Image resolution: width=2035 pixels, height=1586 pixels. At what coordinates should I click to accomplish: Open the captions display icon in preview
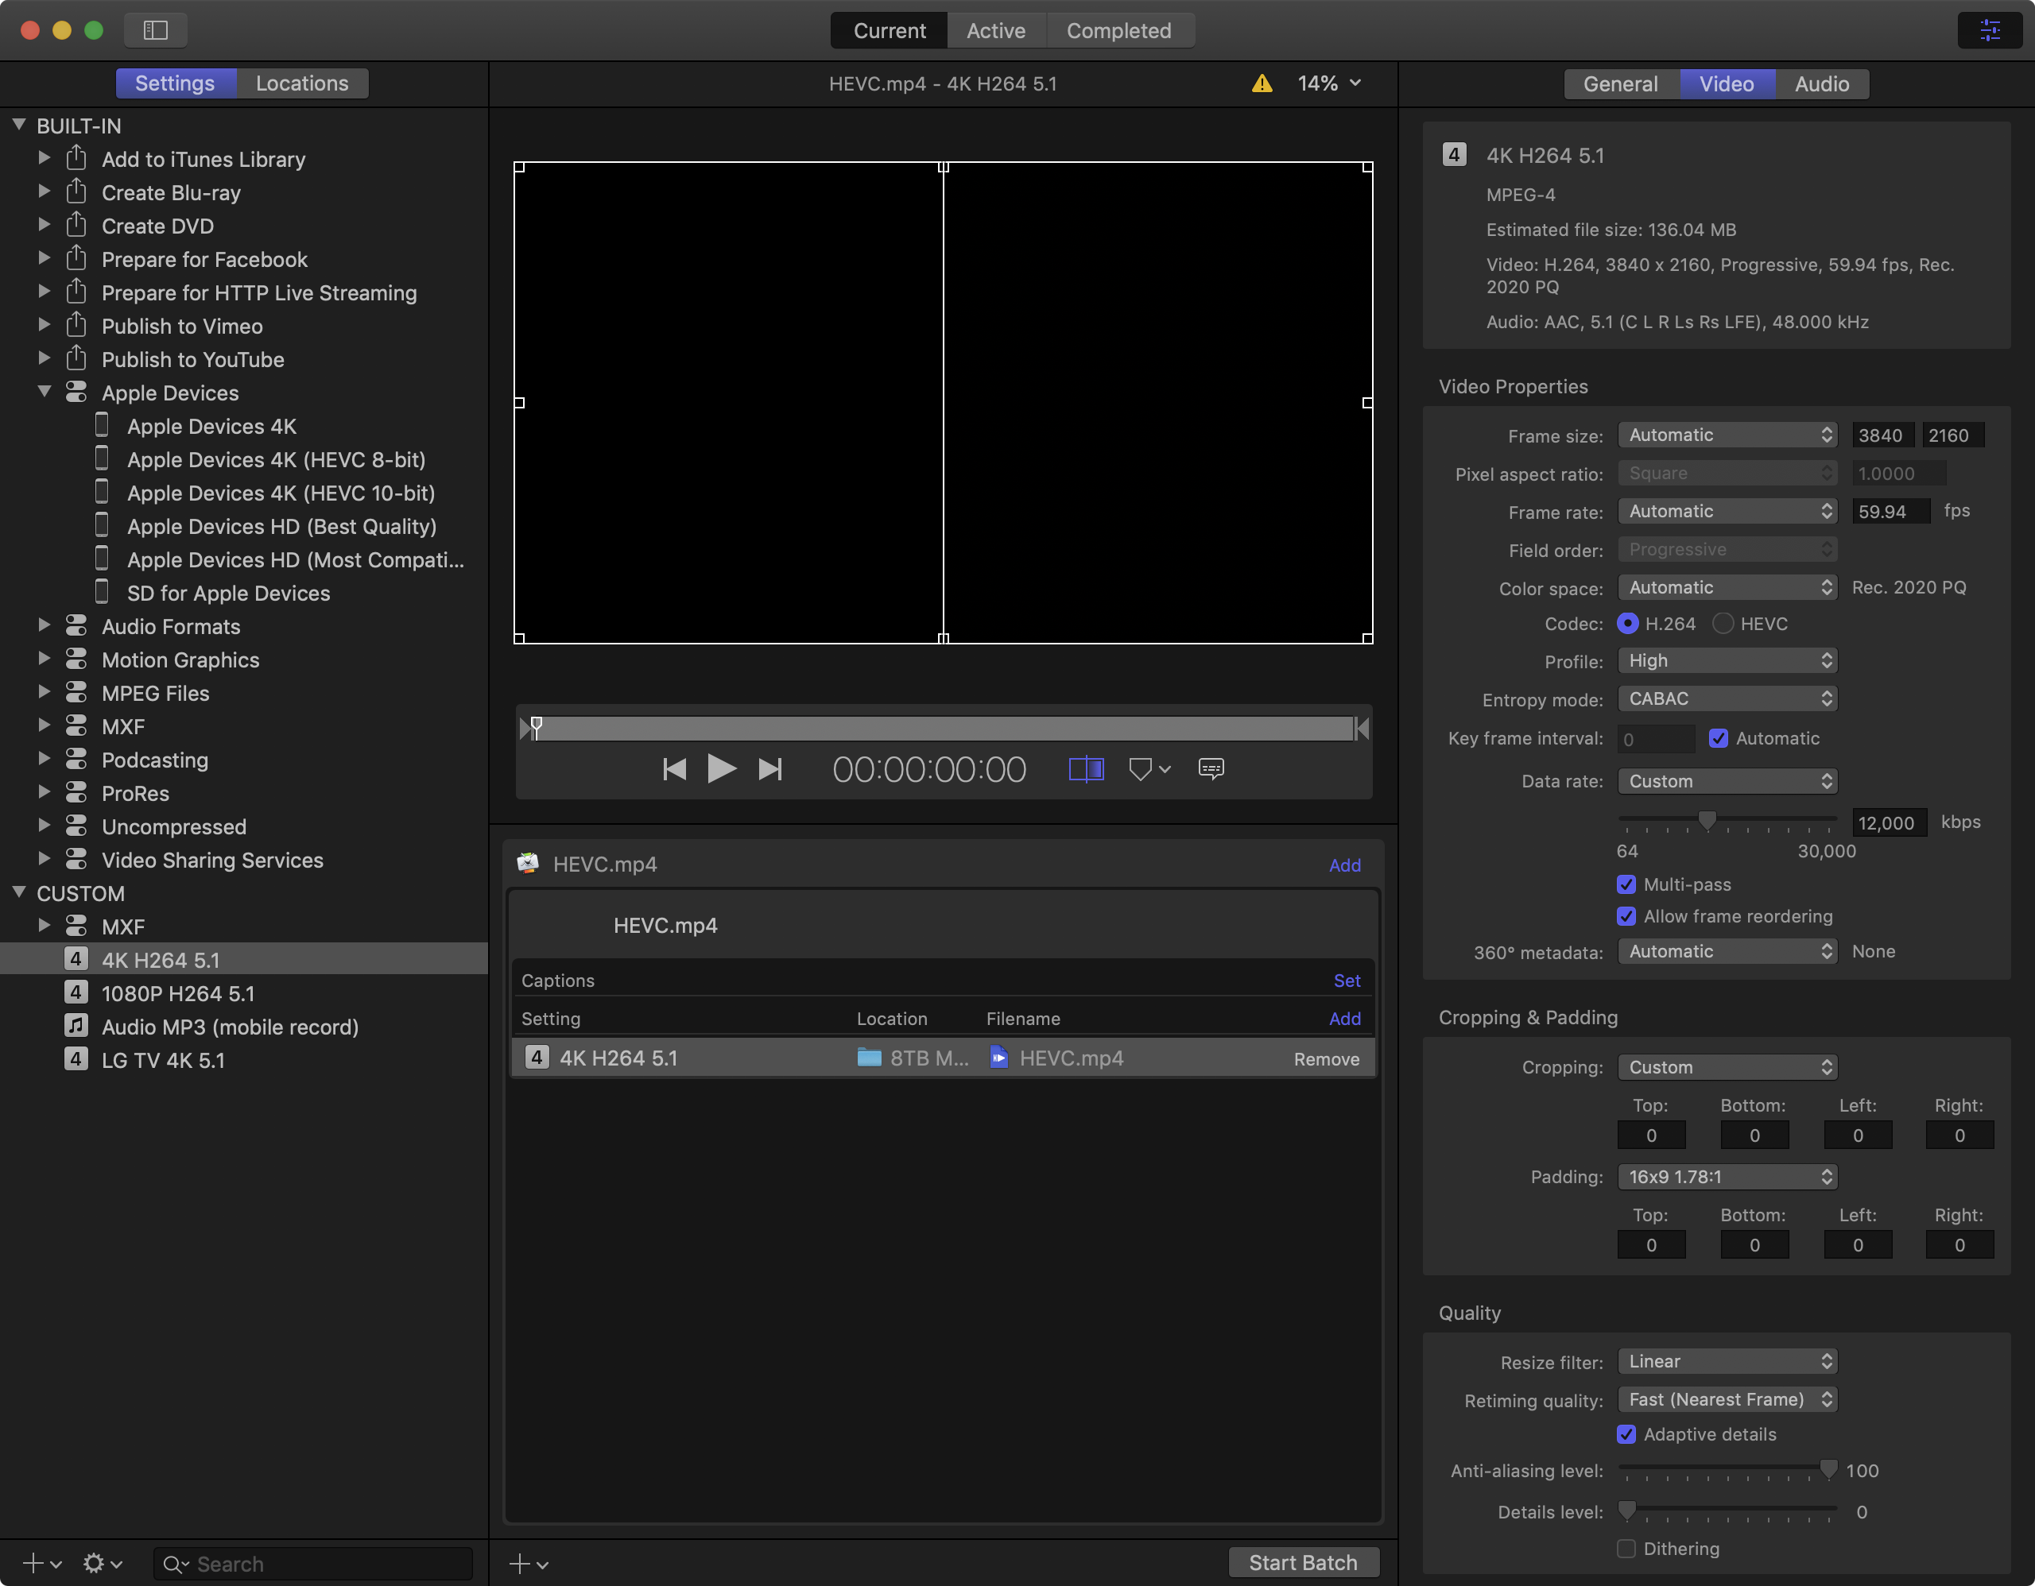click(x=1211, y=769)
